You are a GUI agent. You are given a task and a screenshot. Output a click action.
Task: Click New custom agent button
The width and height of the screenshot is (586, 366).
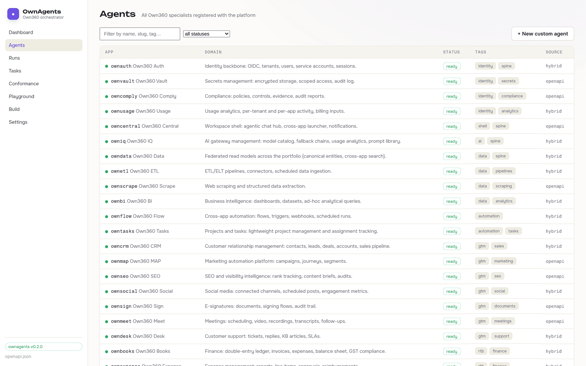(x=542, y=34)
